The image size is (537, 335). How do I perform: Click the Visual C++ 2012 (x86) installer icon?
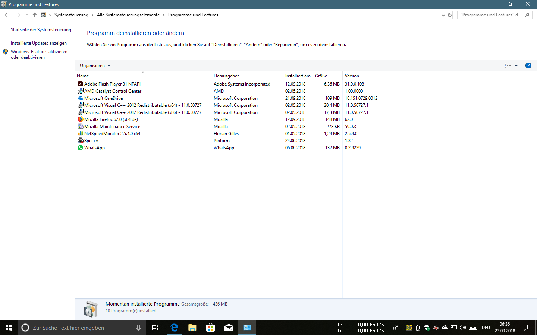(80, 112)
